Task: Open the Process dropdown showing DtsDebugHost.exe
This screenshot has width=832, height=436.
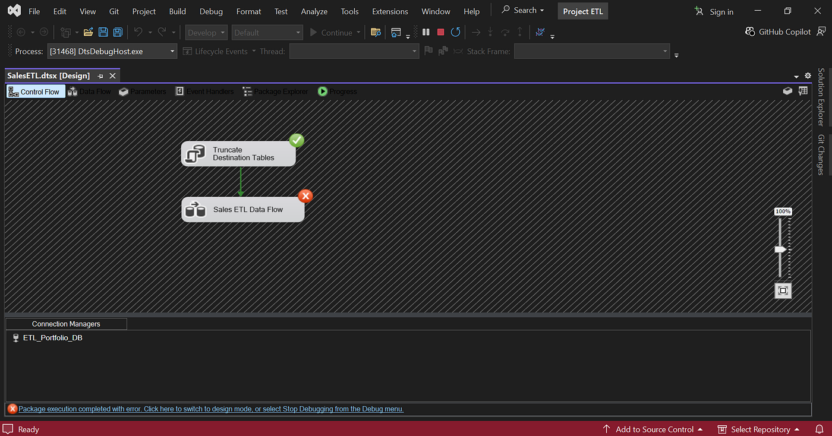Action: [x=112, y=52]
